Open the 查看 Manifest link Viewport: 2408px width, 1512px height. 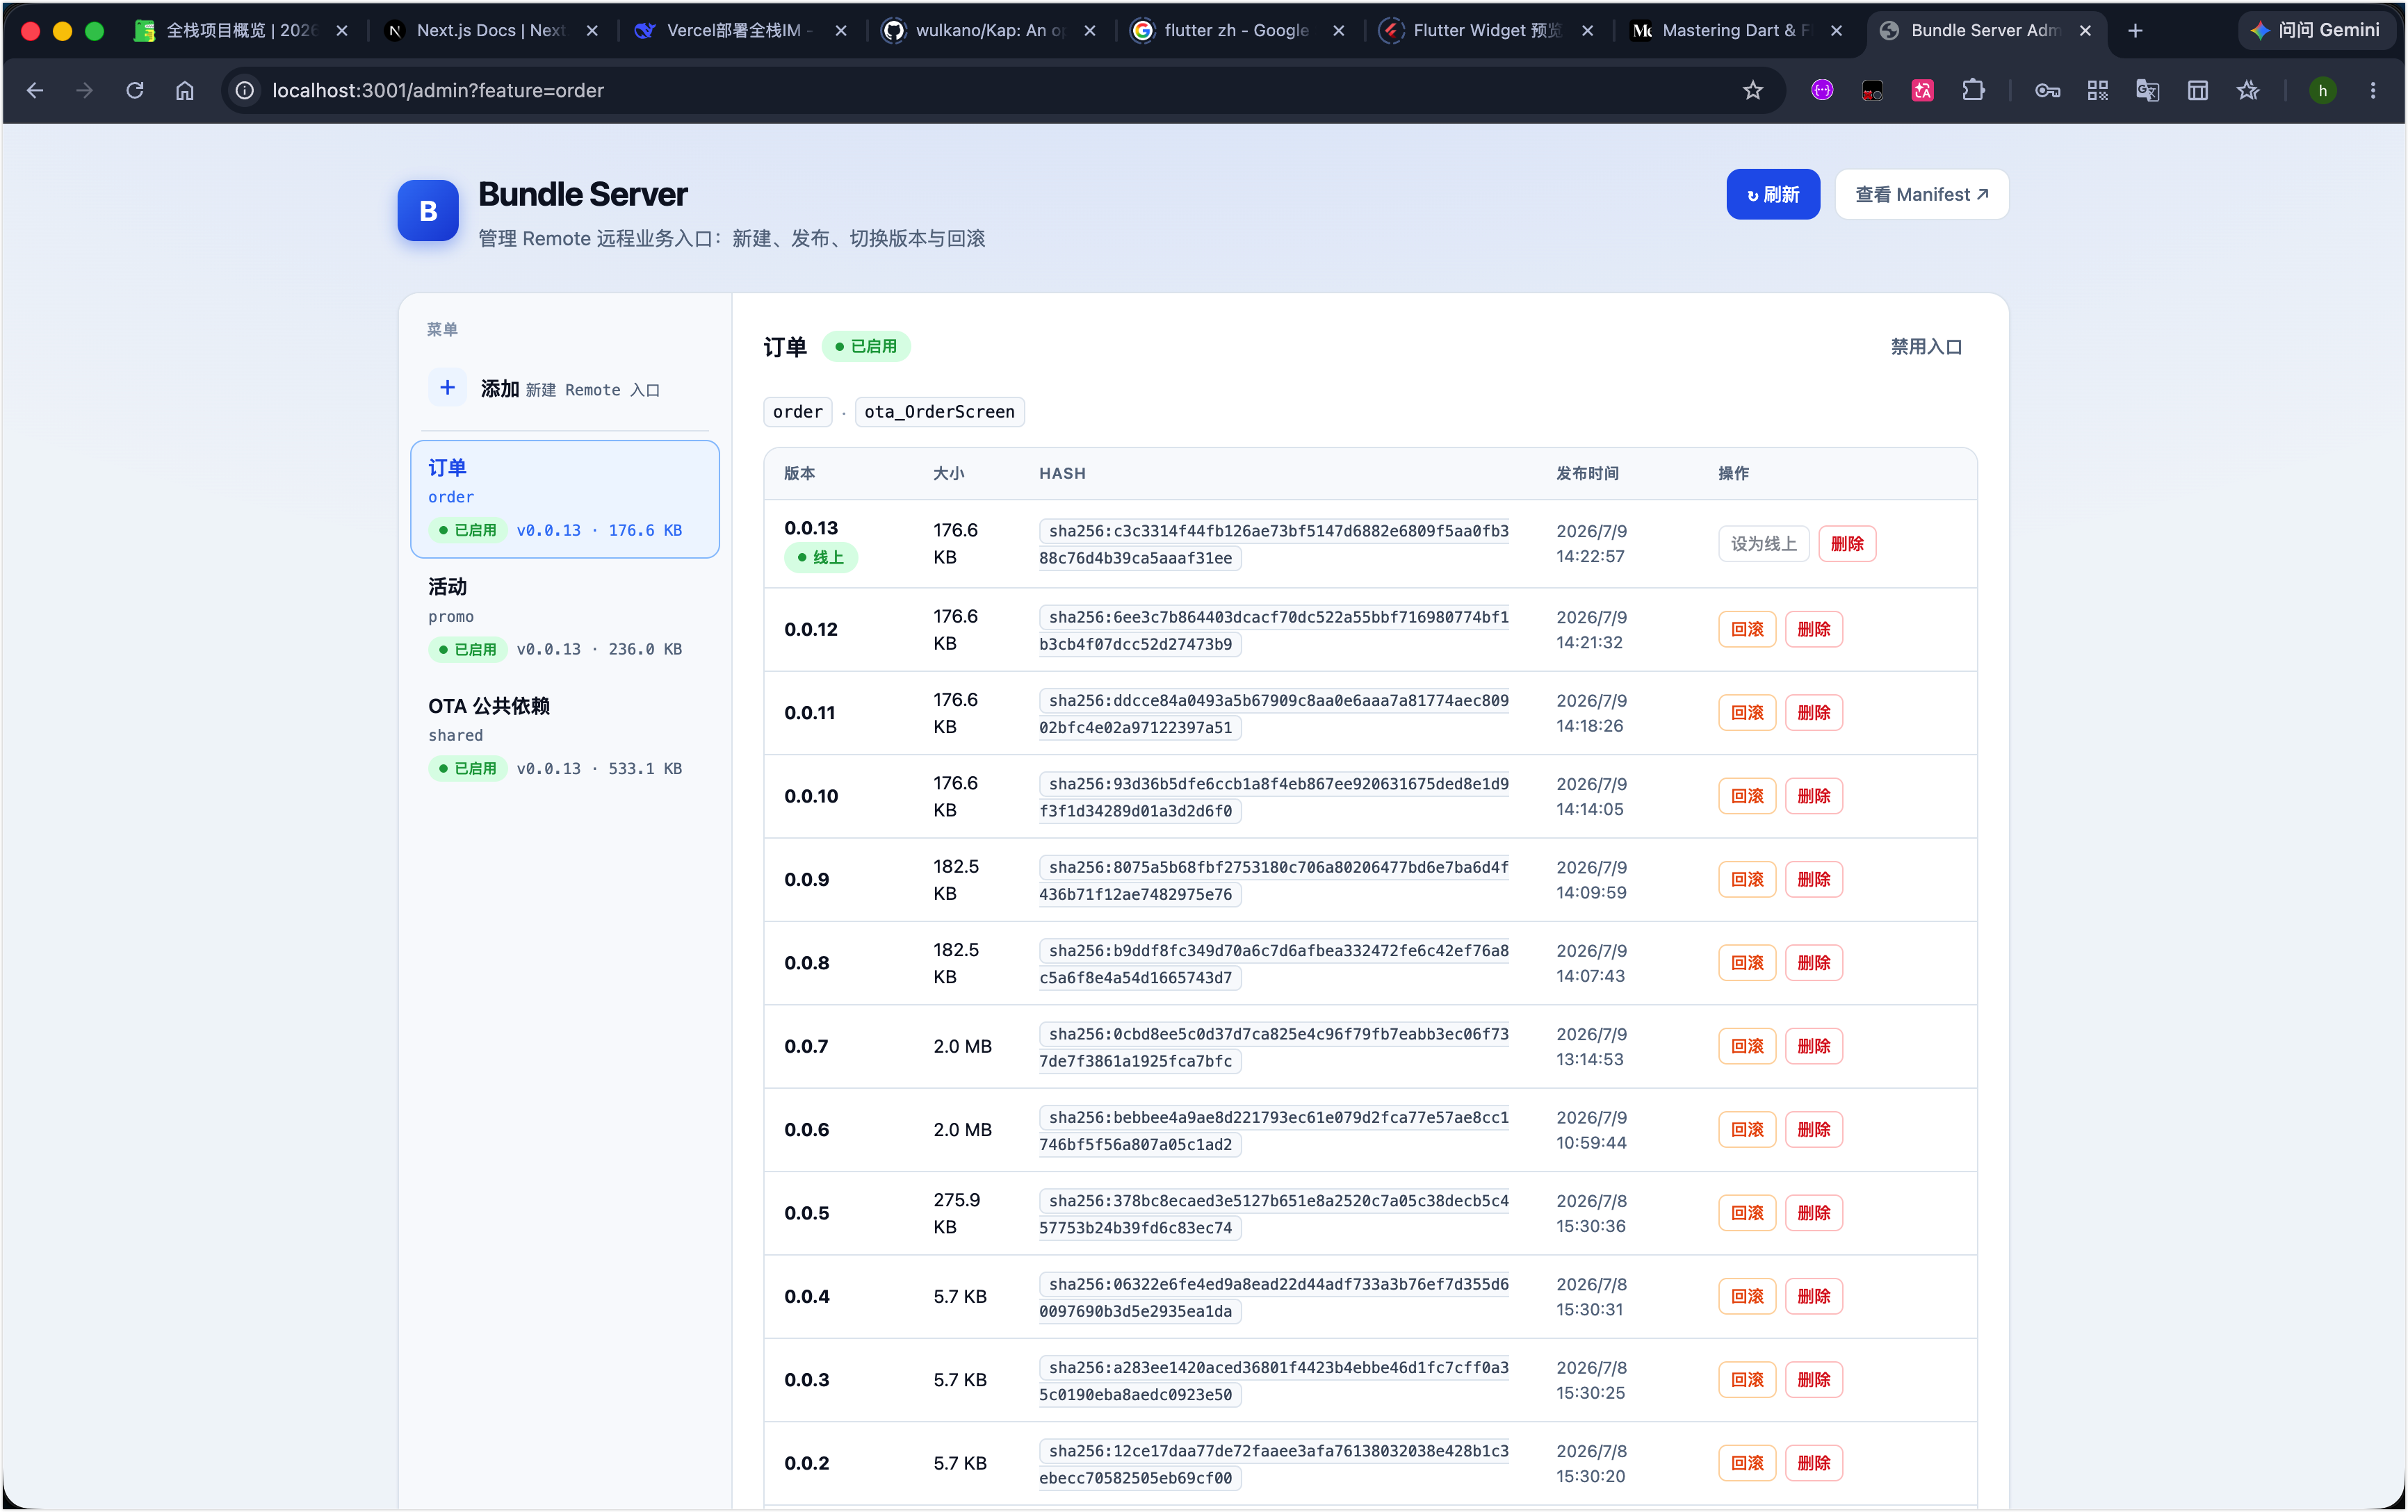(1921, 195)
